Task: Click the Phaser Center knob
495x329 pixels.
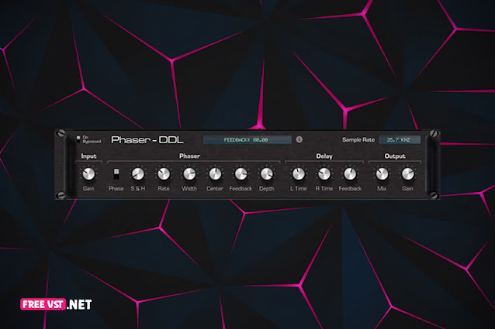Action: pos(215,173)
